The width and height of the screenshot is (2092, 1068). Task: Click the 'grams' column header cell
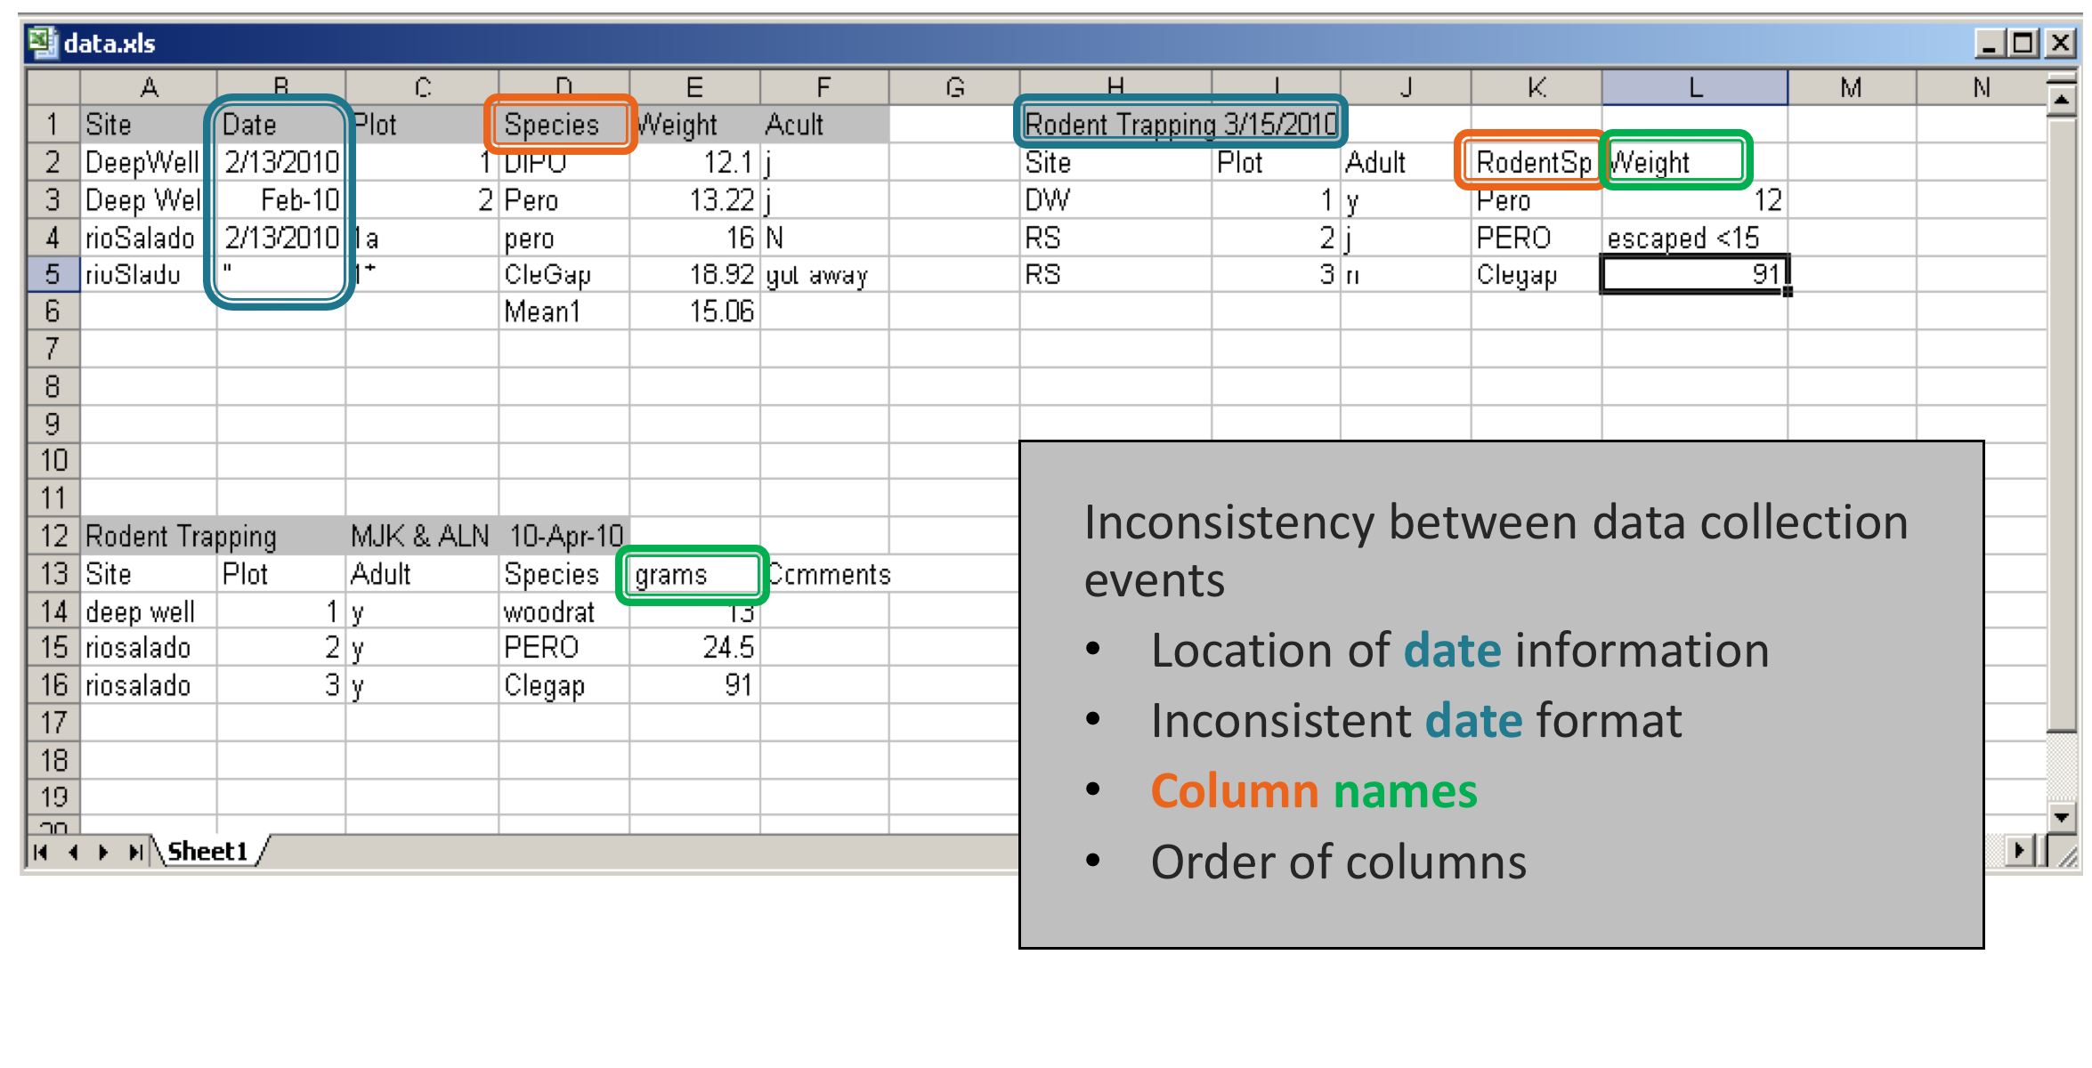(692, 574)
